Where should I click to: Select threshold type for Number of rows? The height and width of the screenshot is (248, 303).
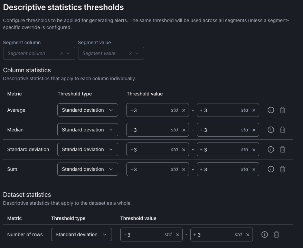tap(81, 235)
